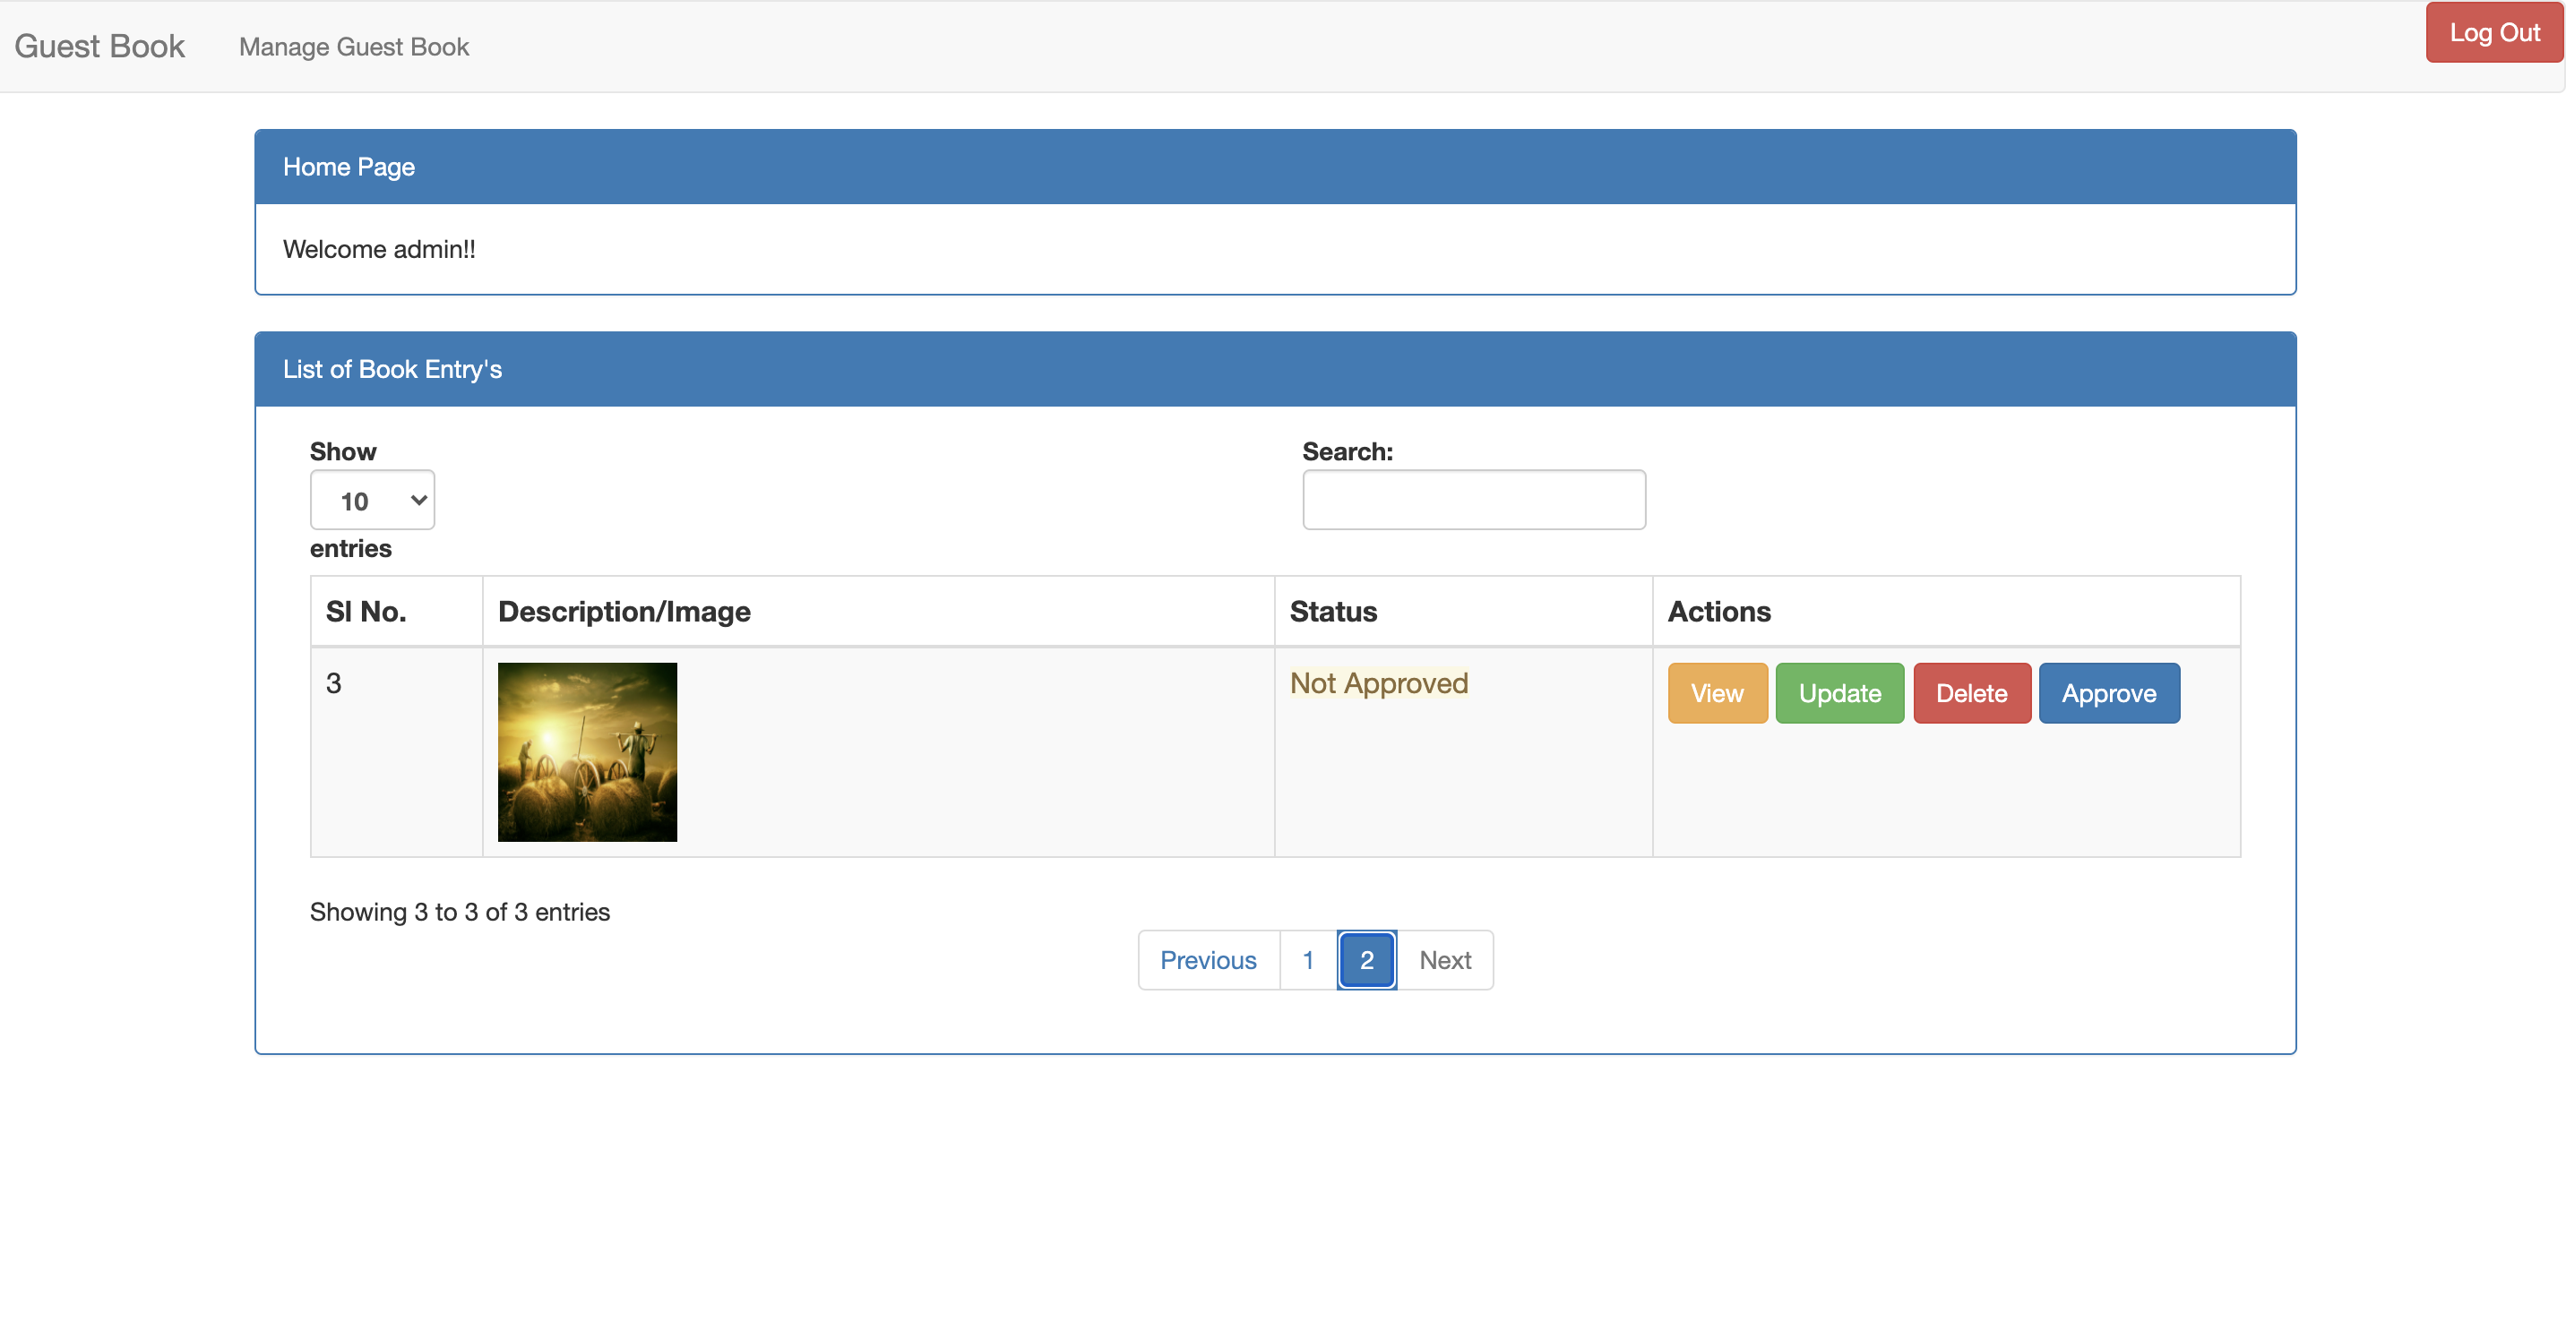Click the Home Page panel heading
The image size is (2566, 1338).
pyautogui.click(x=349, y=167)
